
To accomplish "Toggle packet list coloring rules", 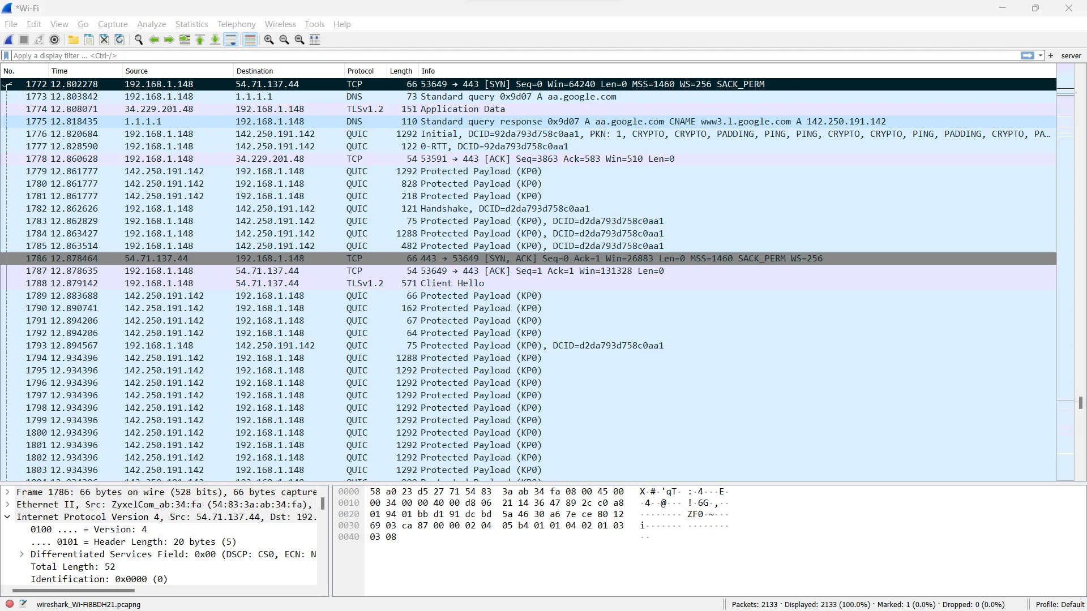I will [x=250, y=40].
